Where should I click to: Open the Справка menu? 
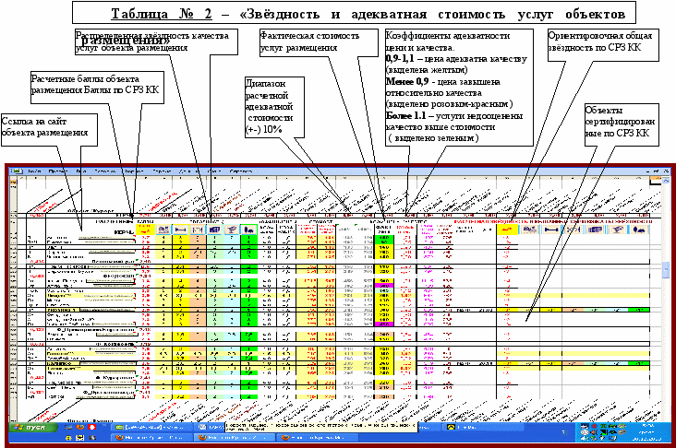[241, 172]
